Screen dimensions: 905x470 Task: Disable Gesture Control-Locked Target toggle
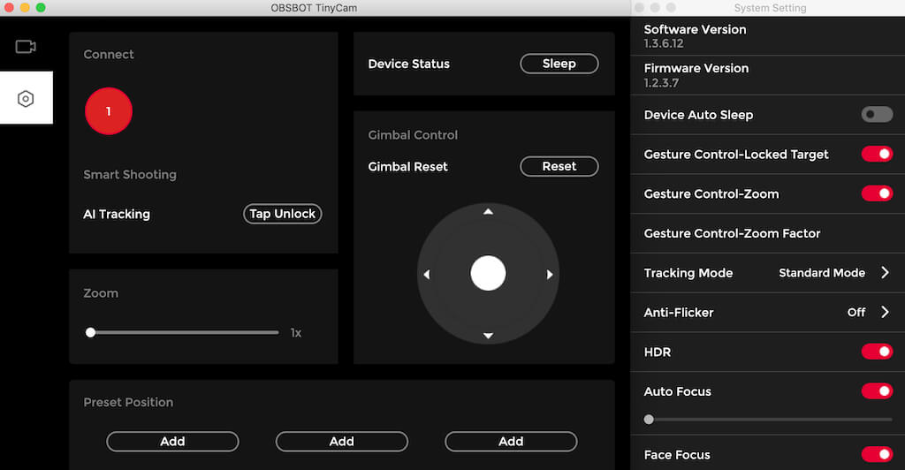(877, 154)
